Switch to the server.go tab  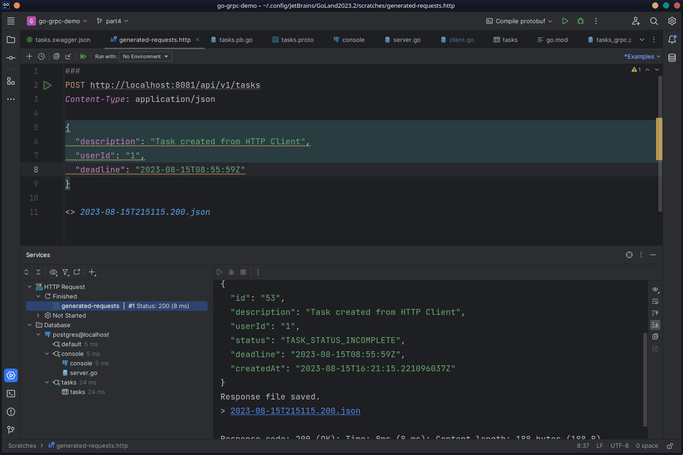(x=406, y=40)
